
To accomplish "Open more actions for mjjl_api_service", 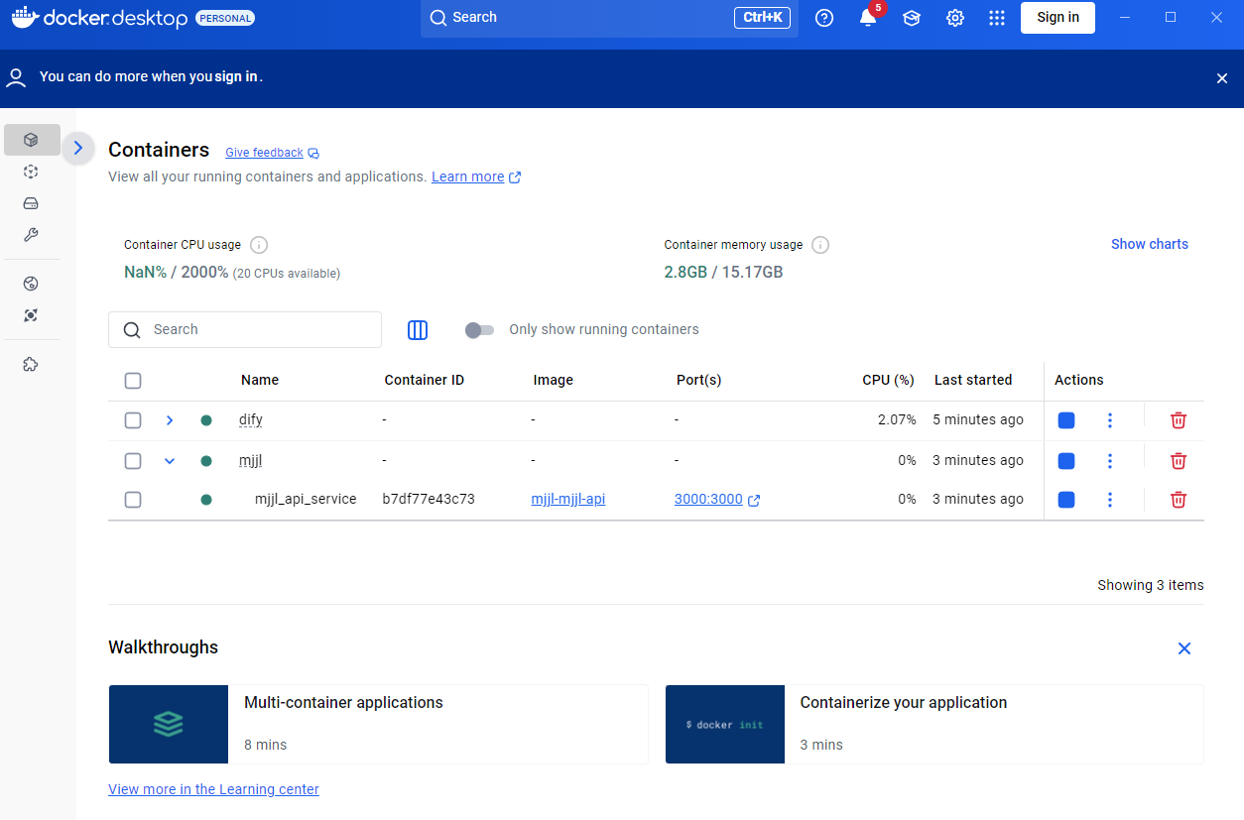I will click(x=1110, y=500).
